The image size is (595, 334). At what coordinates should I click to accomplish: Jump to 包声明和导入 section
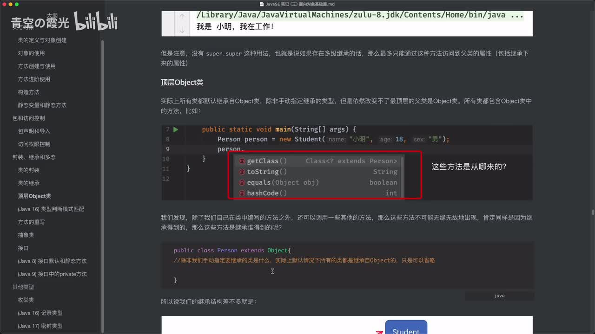34,131
